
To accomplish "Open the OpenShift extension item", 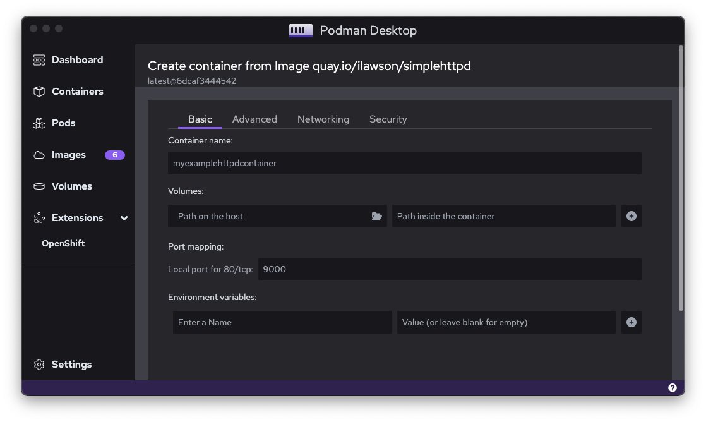I will (63, 243).
